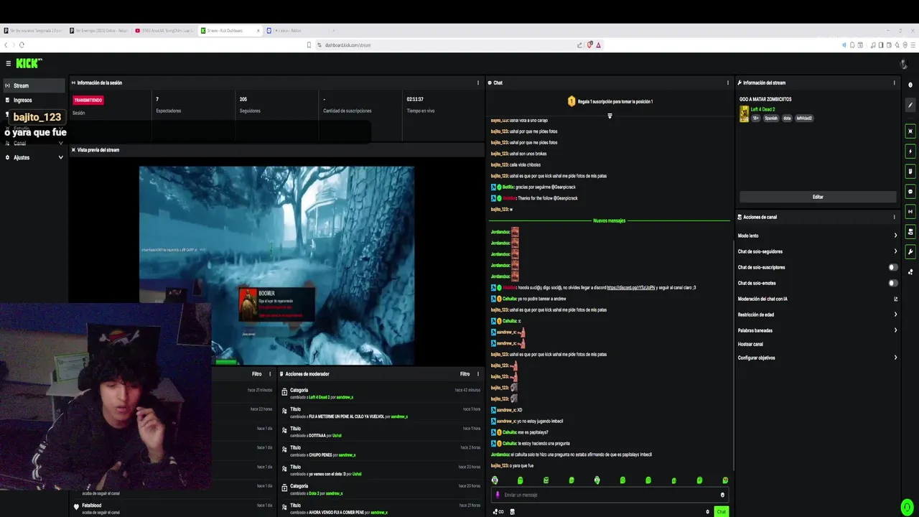Click the 02:11:37 live time value
Viewport: 919px width, 517px height.
click(415, 99)
